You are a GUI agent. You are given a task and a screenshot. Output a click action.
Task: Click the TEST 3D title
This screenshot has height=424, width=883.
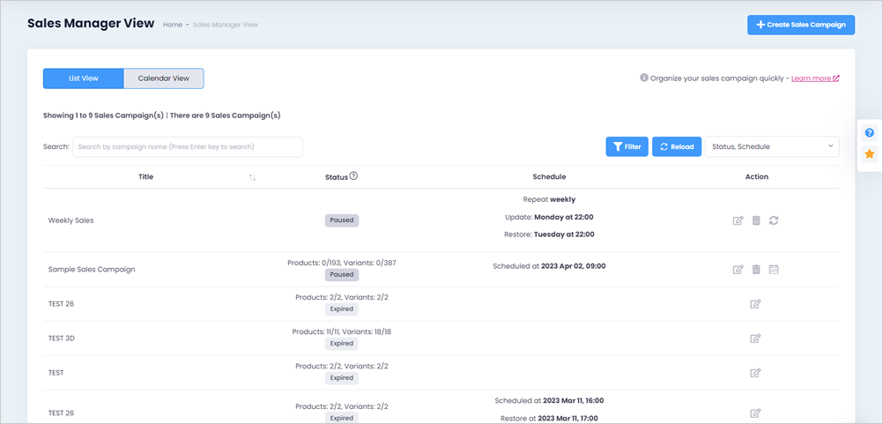(x=62, y=338)
